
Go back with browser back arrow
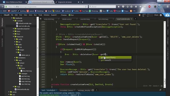pos(2,7)
